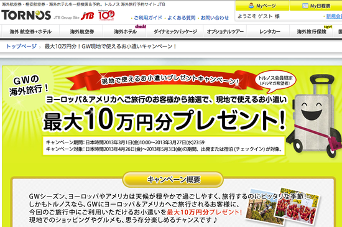Select the 海外ホテル navigation tab
The height and width of the screenshot is (227, 342).
(125, 31)
